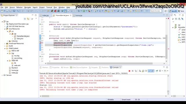Screen dimensions: 186x104
Task: Expand the META-INF folder node
Action: [x=7, y=51]
